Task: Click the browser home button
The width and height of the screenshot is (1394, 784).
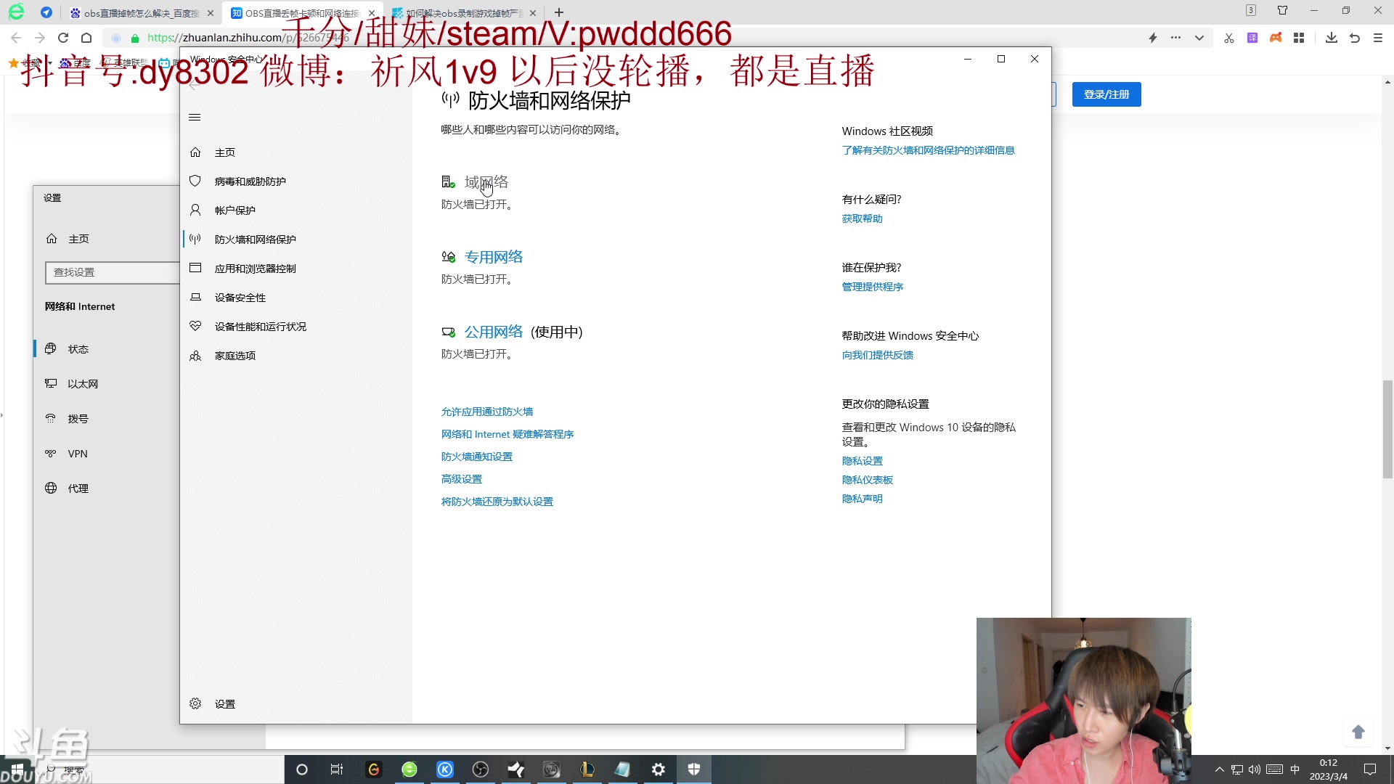Action: coord(86,38)
